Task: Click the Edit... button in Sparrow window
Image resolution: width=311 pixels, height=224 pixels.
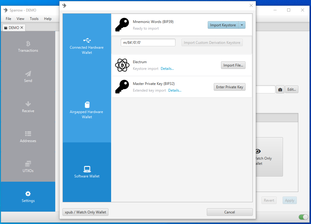Action: pyautogui.click(x=292, y=89)
